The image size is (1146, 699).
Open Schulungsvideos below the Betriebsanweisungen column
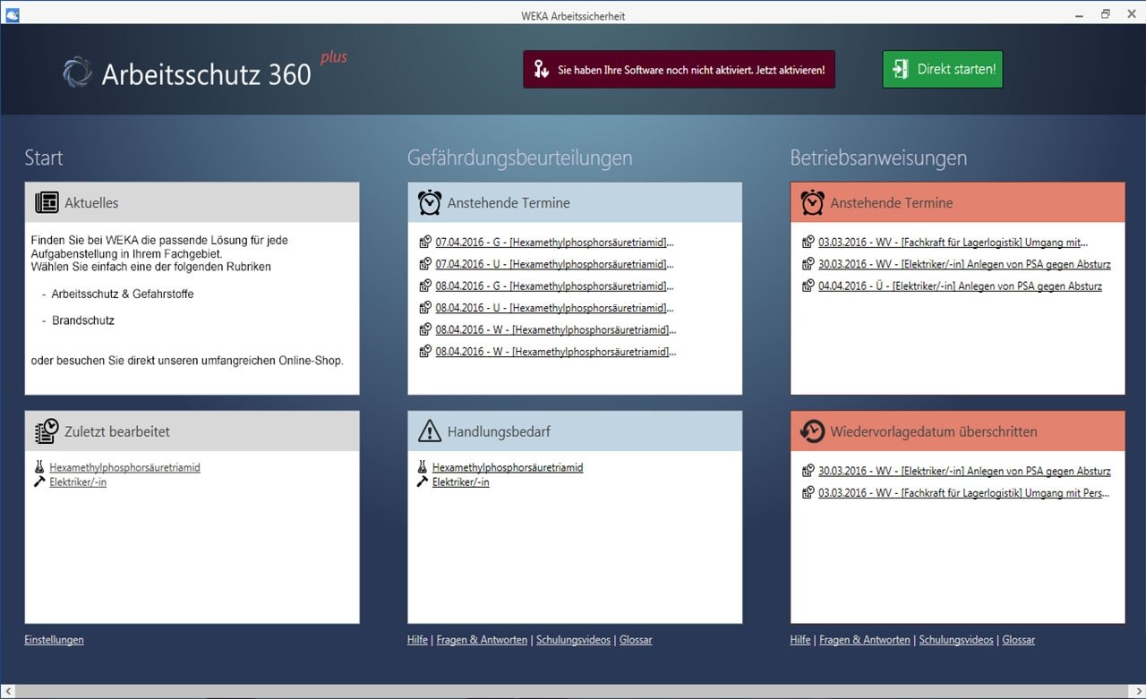click(956, 640)
